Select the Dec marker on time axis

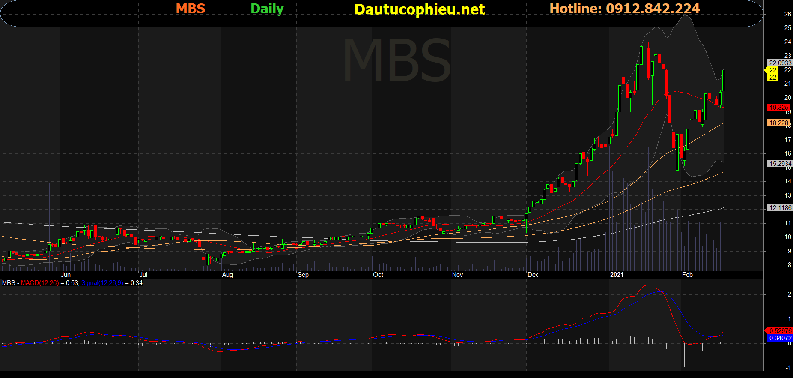click(x=533, y=275)
